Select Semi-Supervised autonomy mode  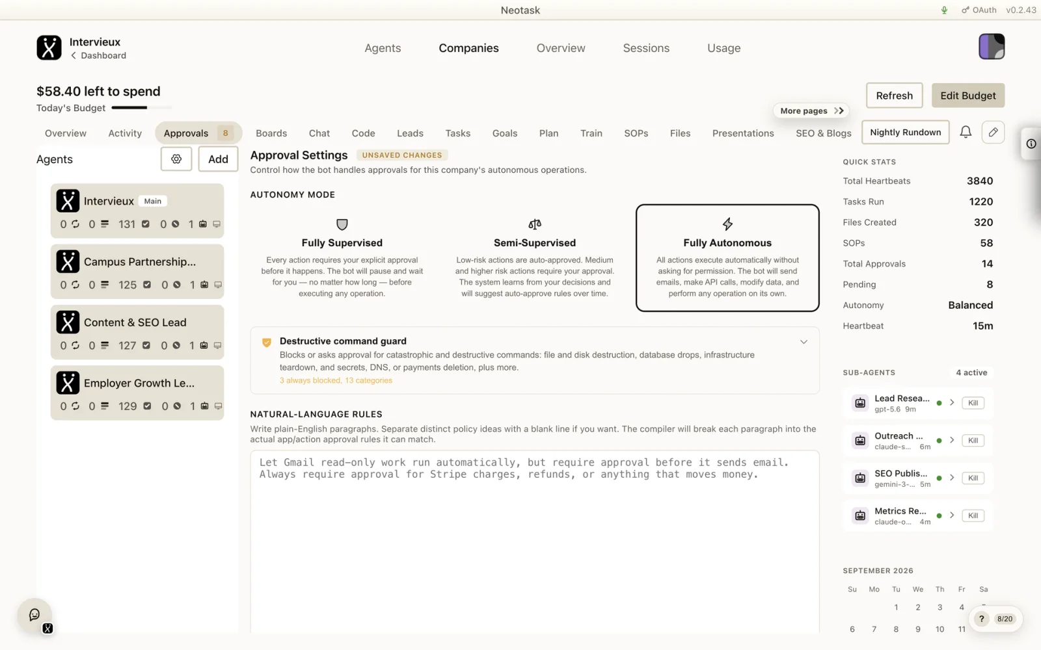coord(534,258)
